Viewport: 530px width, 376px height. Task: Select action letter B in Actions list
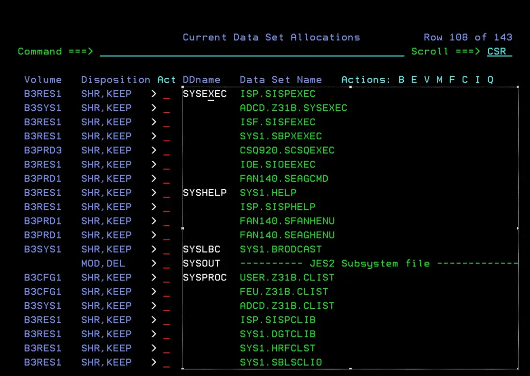coord(401,79)
